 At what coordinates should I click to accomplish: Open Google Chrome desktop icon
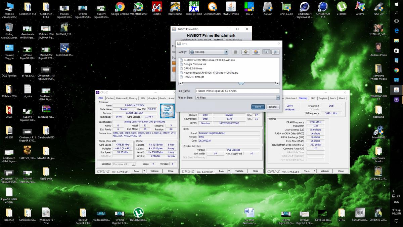[120, 8]
